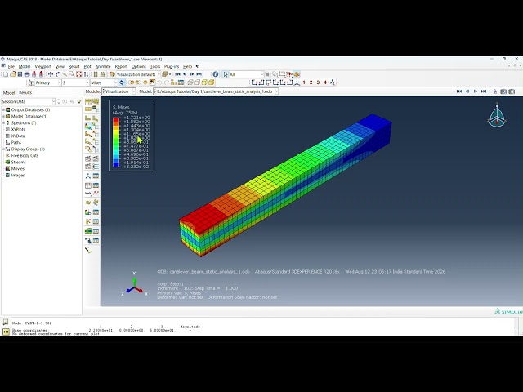
Task: Select Movies in the session tree
Action: pyautogui.click(x=18, y=168)
